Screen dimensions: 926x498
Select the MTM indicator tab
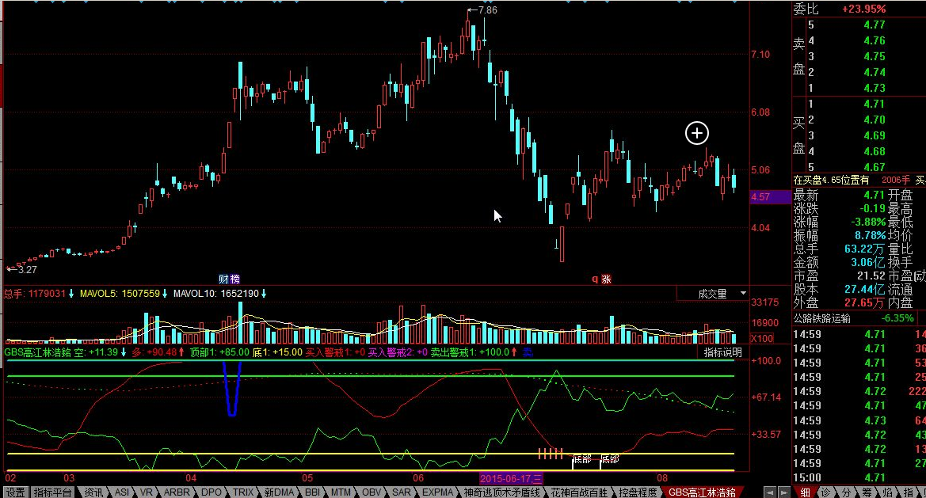[x=341, y=492]
